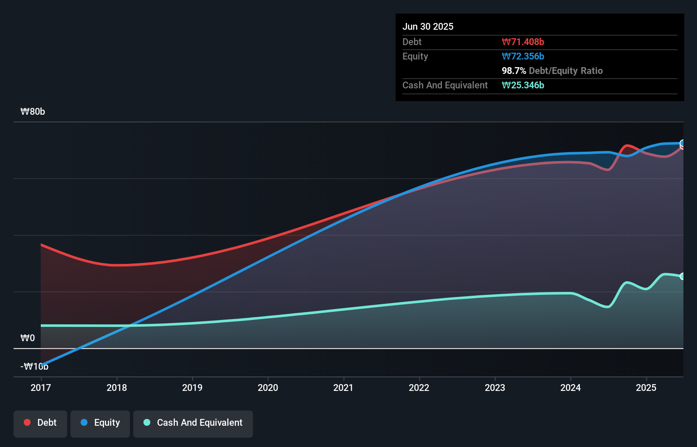Image resolution: width=697 pixels, height=447 pixels.
Task: Click the red Debt legend dot
Action: 27,422
